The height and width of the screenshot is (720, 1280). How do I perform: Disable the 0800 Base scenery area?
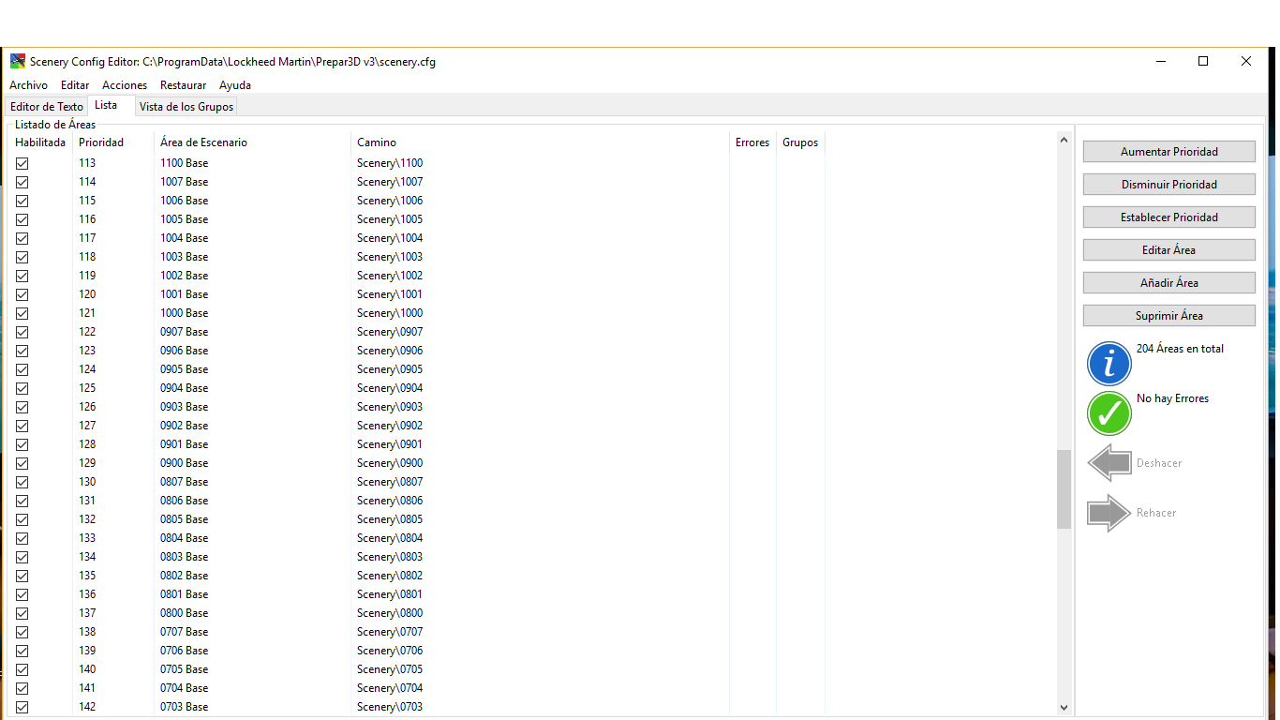(x=22, y=613)
